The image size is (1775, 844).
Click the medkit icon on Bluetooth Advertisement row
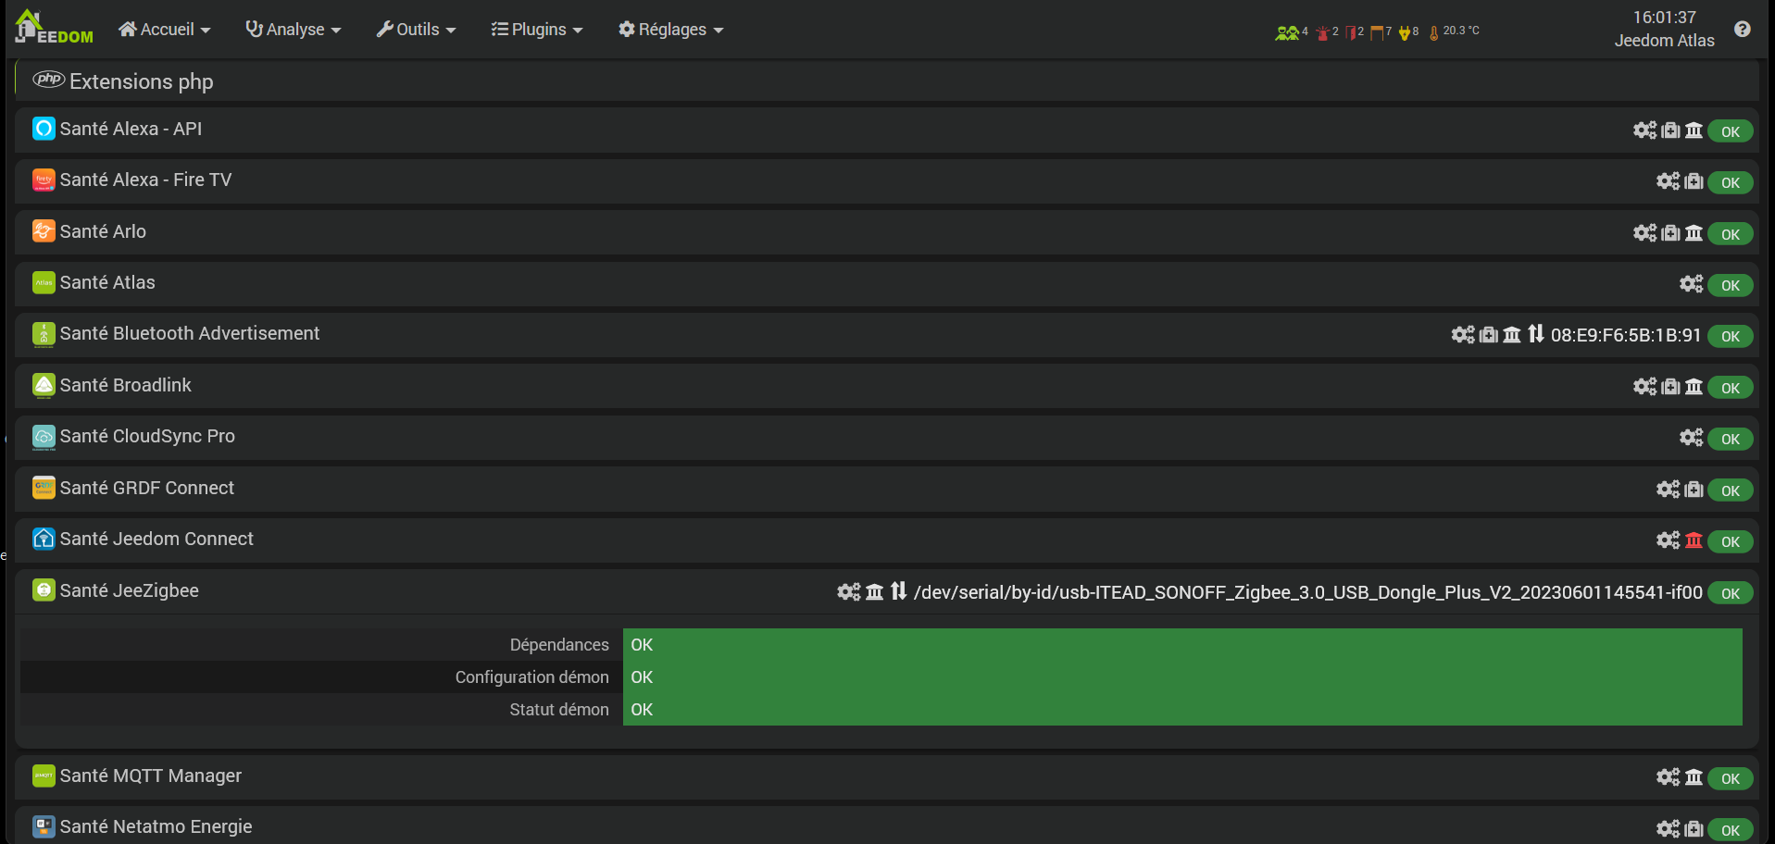click(x=1488, y=335)
